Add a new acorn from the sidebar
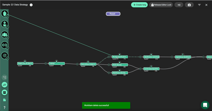 coord(5,14)
